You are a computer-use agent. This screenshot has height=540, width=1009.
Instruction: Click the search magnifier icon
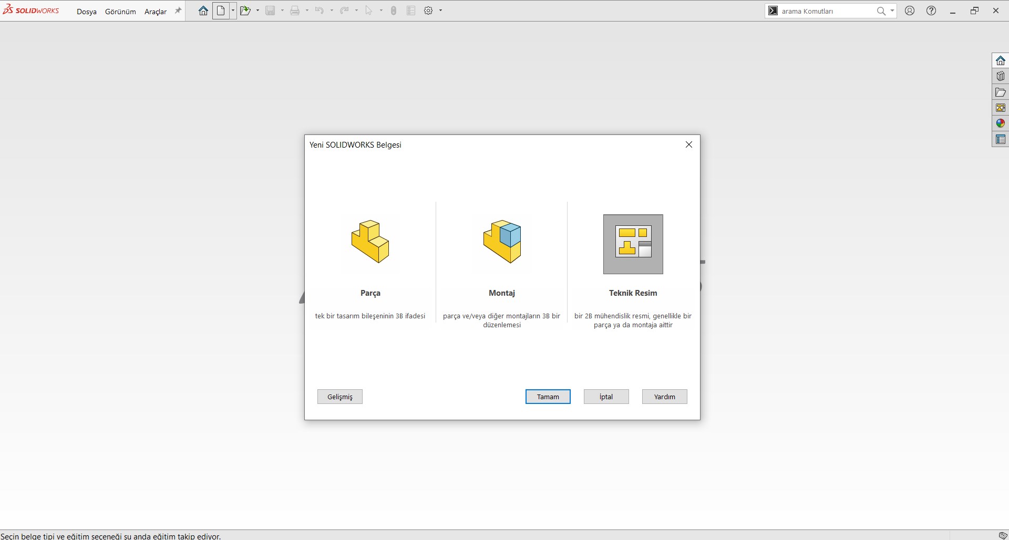(x=881, y=11)
